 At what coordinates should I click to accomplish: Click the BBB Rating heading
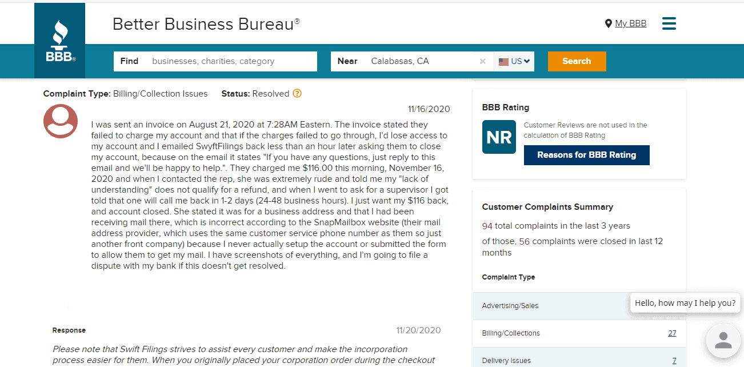(x=506, y=107)
